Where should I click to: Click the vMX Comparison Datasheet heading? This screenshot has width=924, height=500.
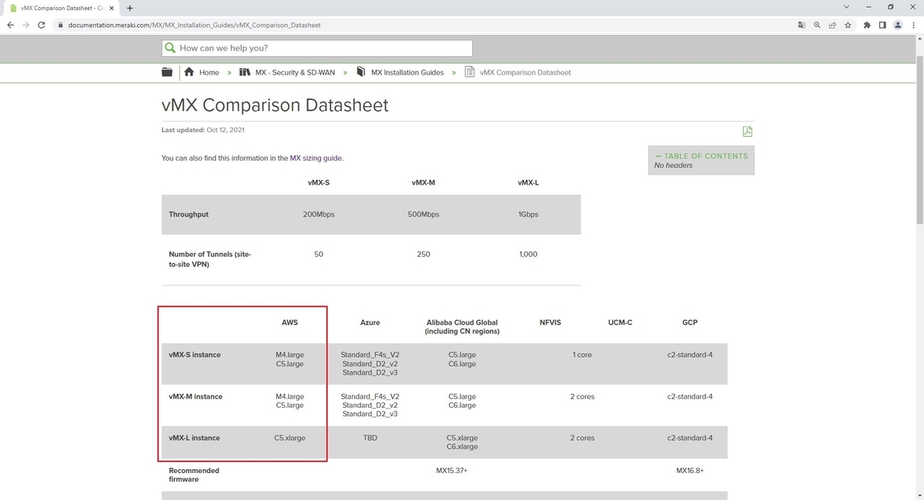click(x=275, y=105)
